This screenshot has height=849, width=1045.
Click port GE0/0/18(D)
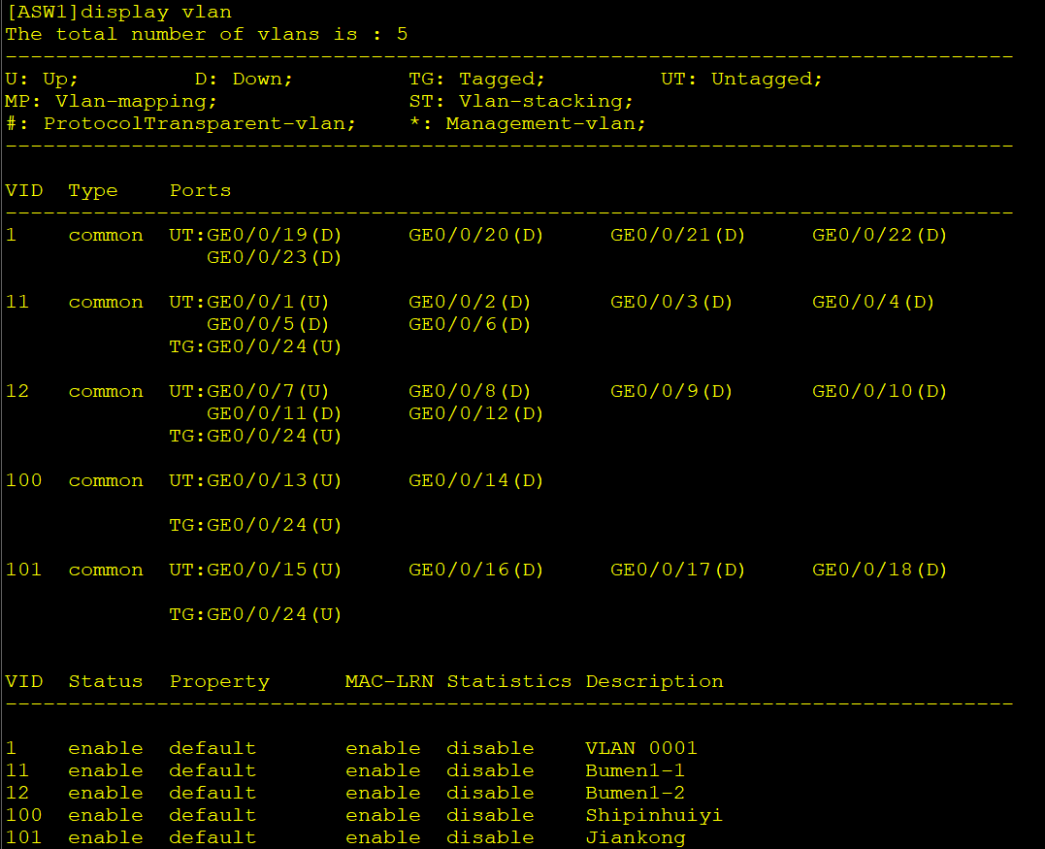[880, 570]
